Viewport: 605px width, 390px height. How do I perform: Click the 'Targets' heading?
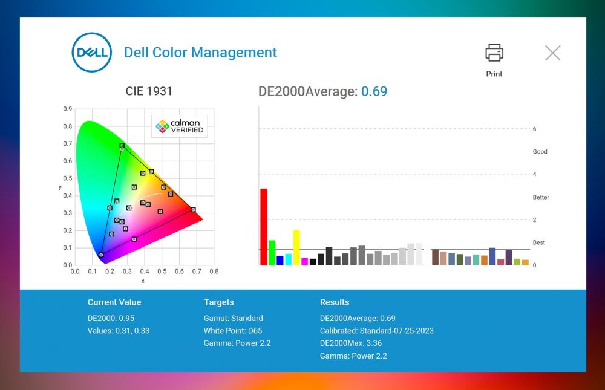219,302
